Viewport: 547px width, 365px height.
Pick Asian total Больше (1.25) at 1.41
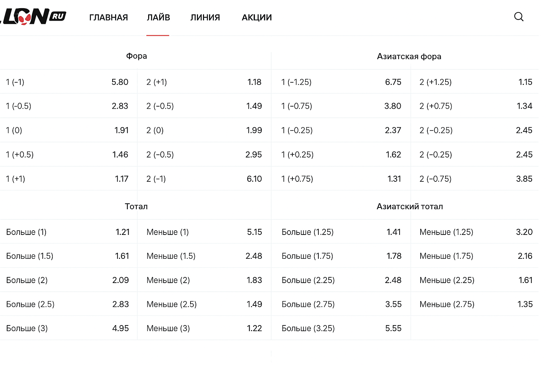pyautogui.click(x=341, y=232)
